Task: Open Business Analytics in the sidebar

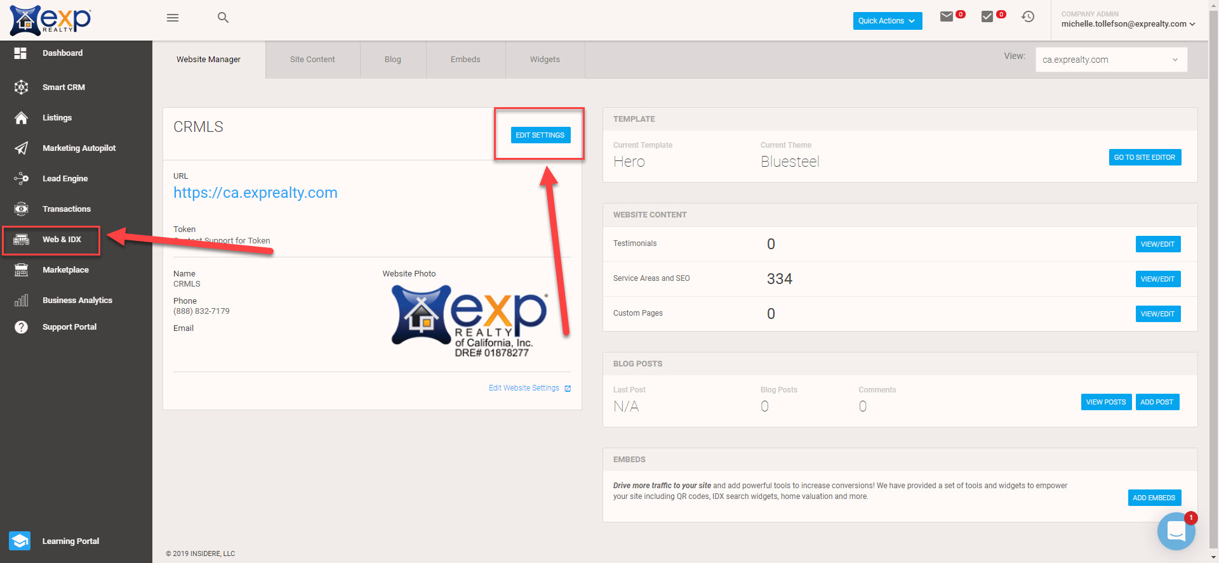Action: (x=76, y=301)
